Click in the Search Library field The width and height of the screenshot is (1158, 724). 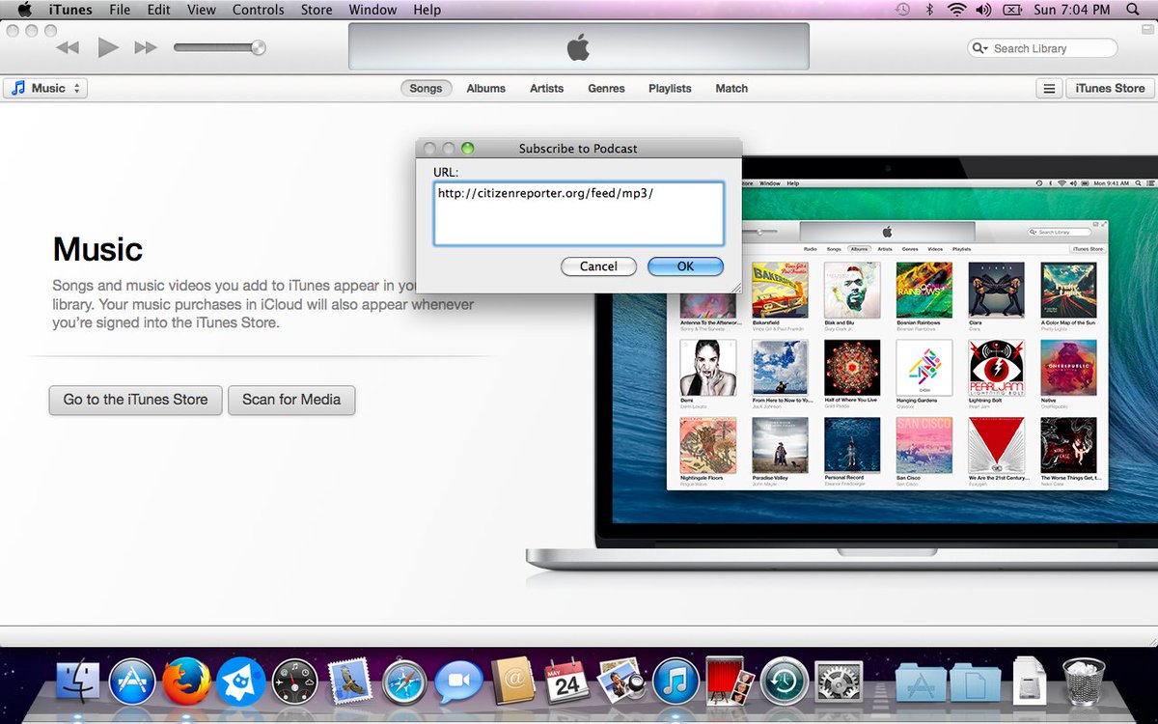(x=1042, y=48)
